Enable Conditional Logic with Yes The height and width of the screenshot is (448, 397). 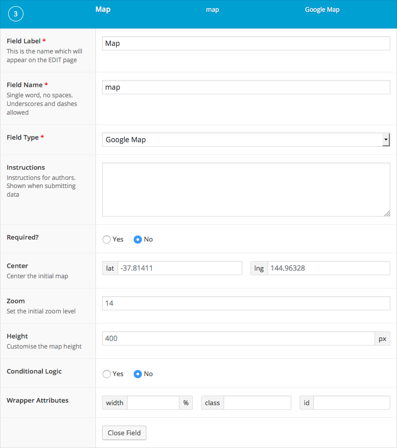(107, 374)
